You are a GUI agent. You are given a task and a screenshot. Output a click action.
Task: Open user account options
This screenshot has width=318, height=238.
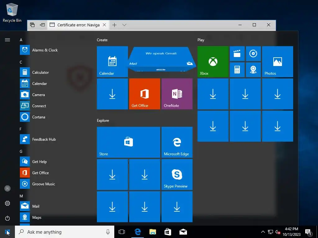pos(7,188)
